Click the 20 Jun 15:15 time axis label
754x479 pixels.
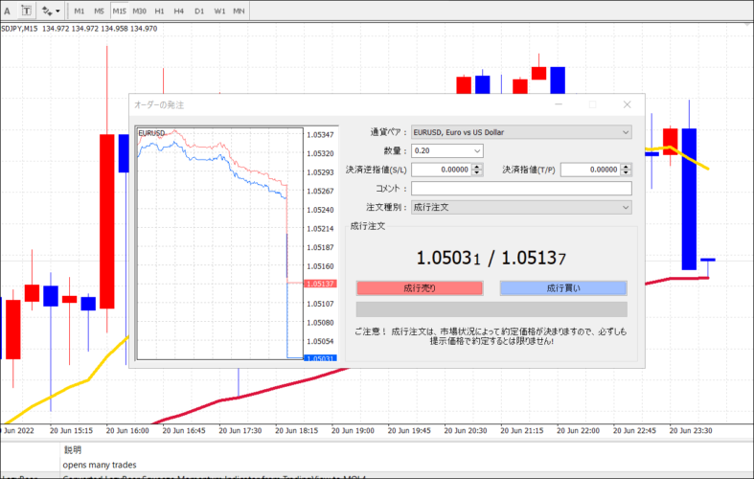click(71, 430)
